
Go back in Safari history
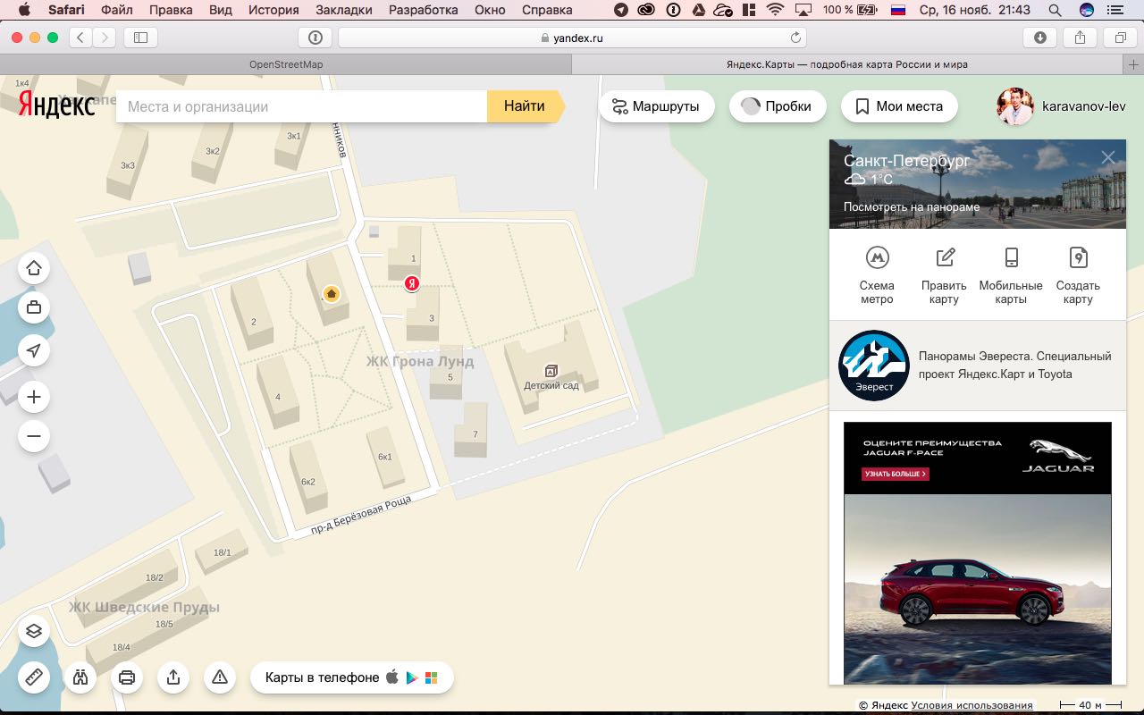pyautogui.click(x=81, y=38)
